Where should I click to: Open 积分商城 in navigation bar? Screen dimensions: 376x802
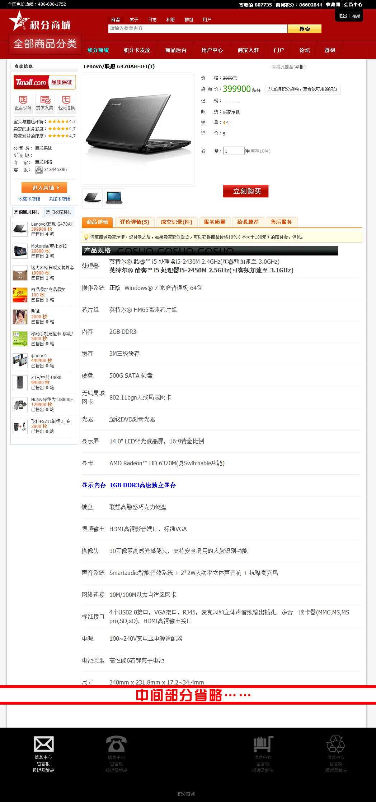point(98,50)
